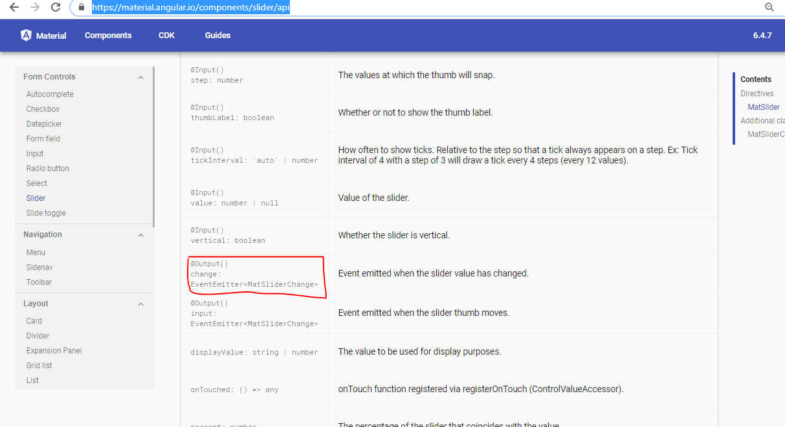Switch to the Guides page
Image resolution: width=785 pixels, height=427 pixels.
pyautogui.click(x=217, y=36)
